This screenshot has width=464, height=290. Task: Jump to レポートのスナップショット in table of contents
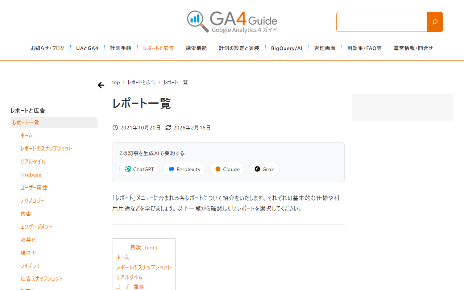coord(144,267)
